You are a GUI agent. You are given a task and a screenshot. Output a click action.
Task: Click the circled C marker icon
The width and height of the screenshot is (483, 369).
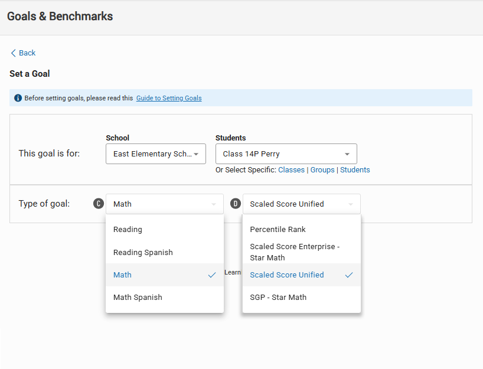99,204
